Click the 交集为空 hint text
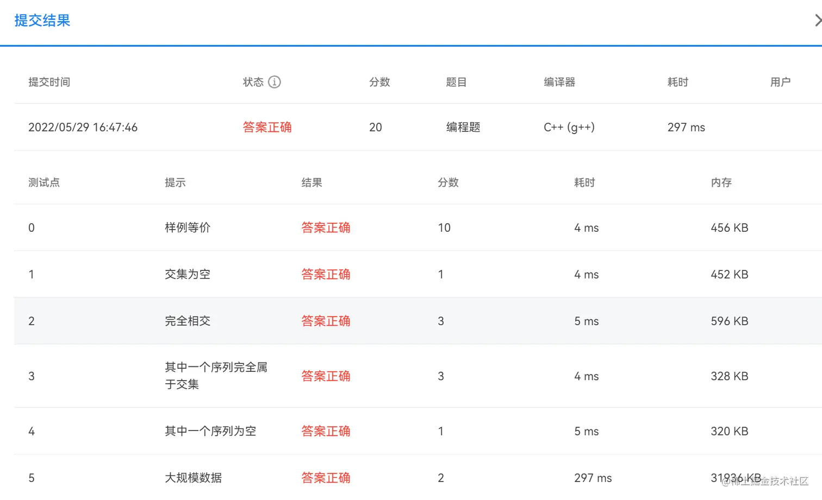Screen dimensions: 822x500 coord(188,274)
